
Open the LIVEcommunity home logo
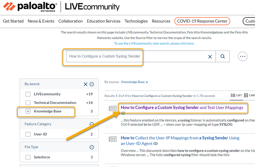pyautogui.click(x=92, y=7)
